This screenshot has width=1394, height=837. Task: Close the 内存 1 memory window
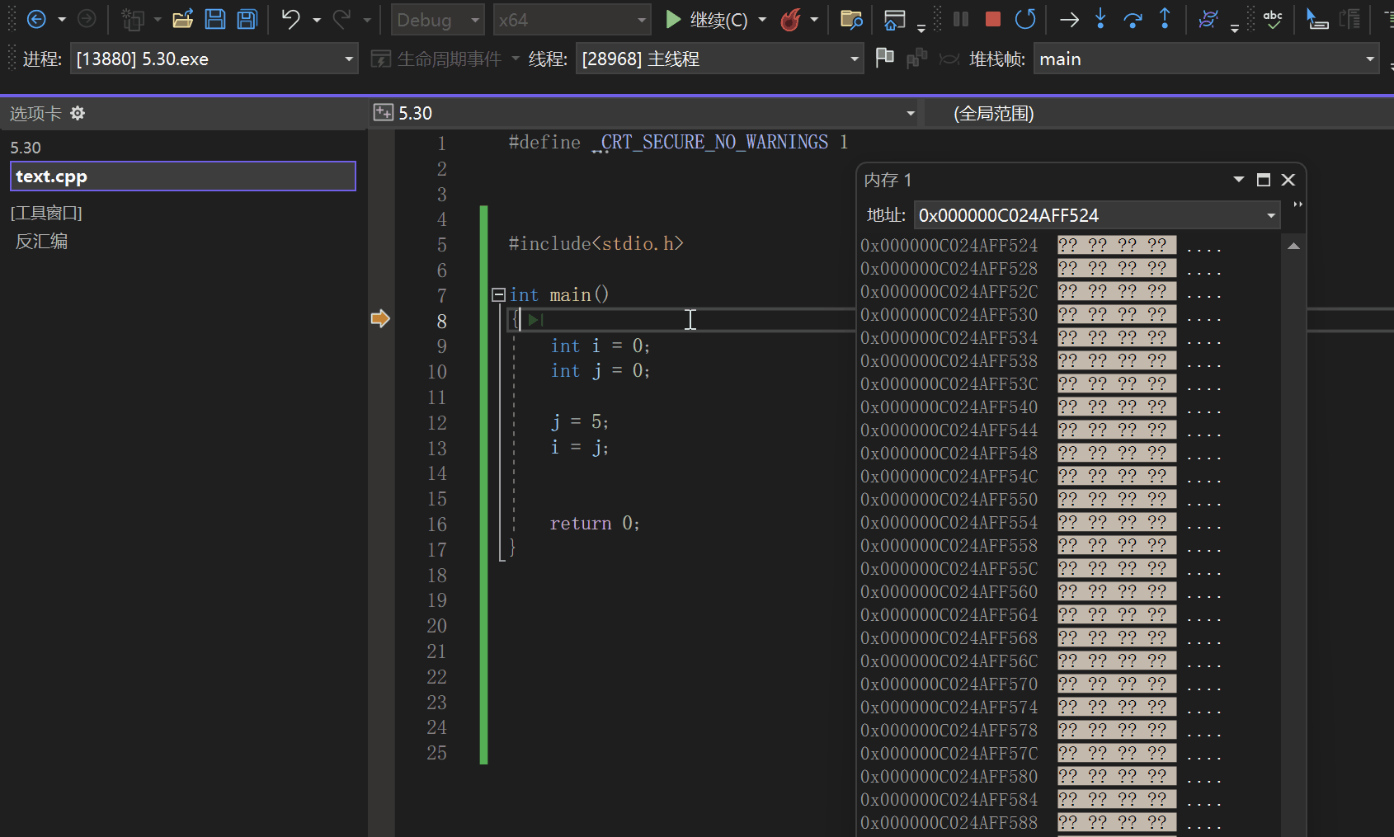(x=1288, y=179)
